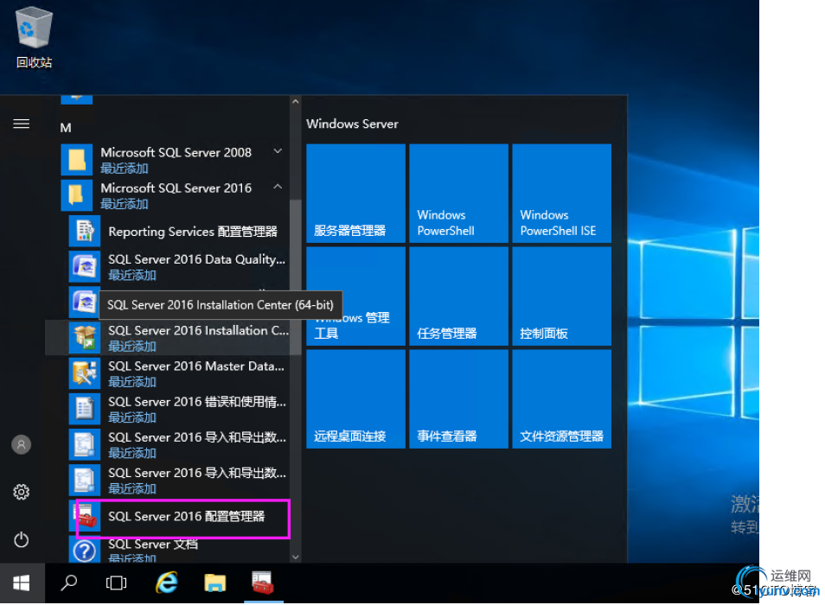Click the SQL Server 2016 错误和使用情 icon
The width and height of the screenshot is (825, 605).
(85, 409)
